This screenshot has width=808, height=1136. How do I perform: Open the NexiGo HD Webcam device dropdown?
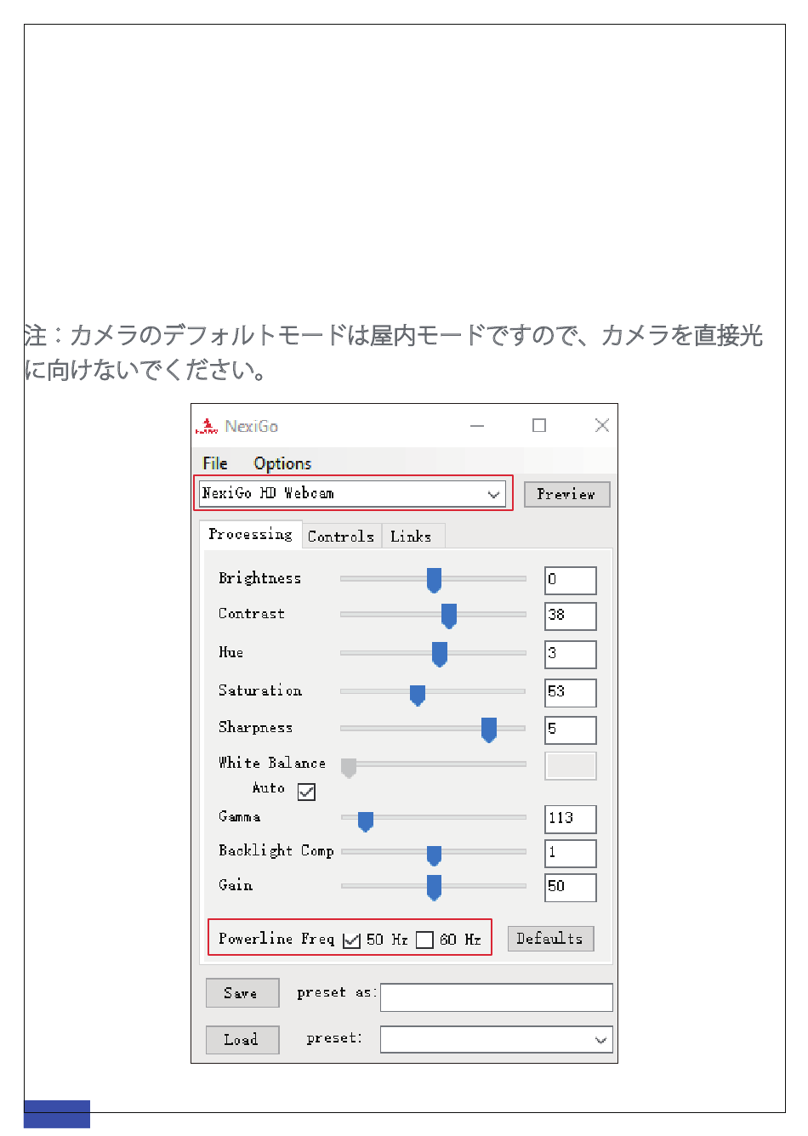pos(353,494)
